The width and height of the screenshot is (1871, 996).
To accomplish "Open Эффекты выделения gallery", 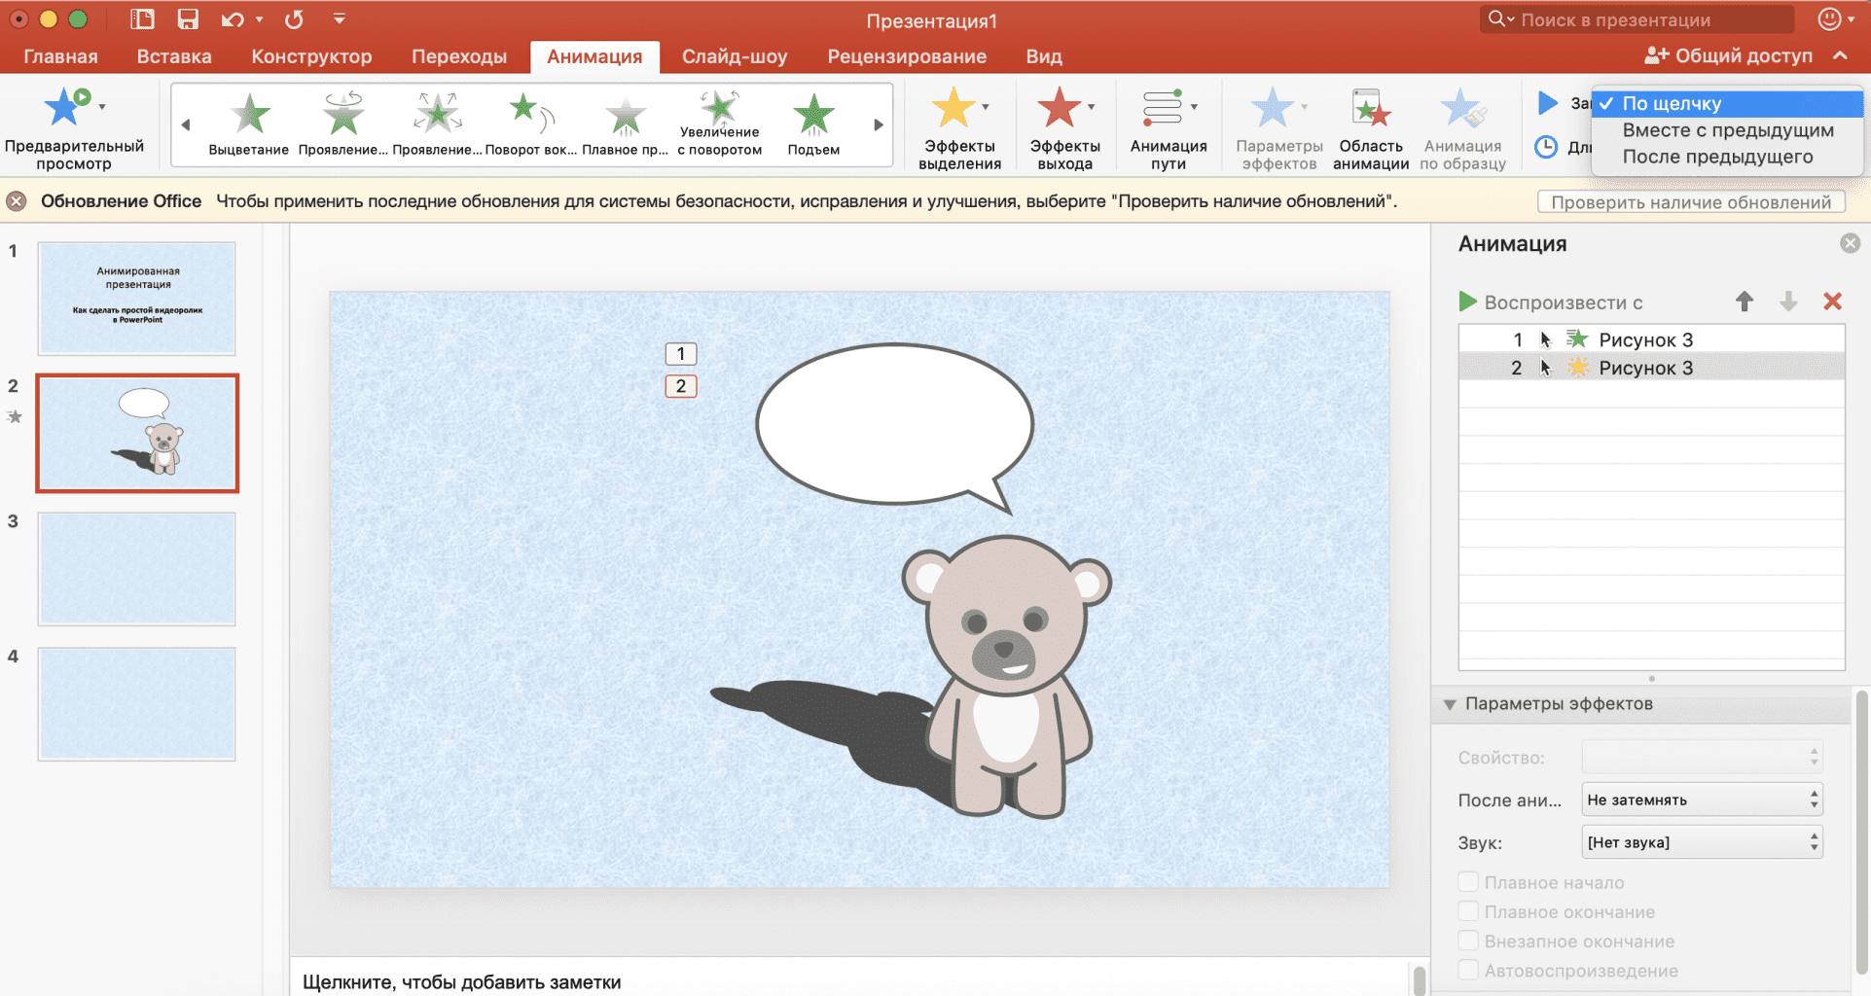I will pyautogui.click(x=959, y=128).
